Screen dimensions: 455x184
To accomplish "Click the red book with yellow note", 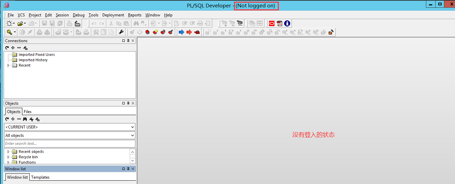I will pos(155,32).
